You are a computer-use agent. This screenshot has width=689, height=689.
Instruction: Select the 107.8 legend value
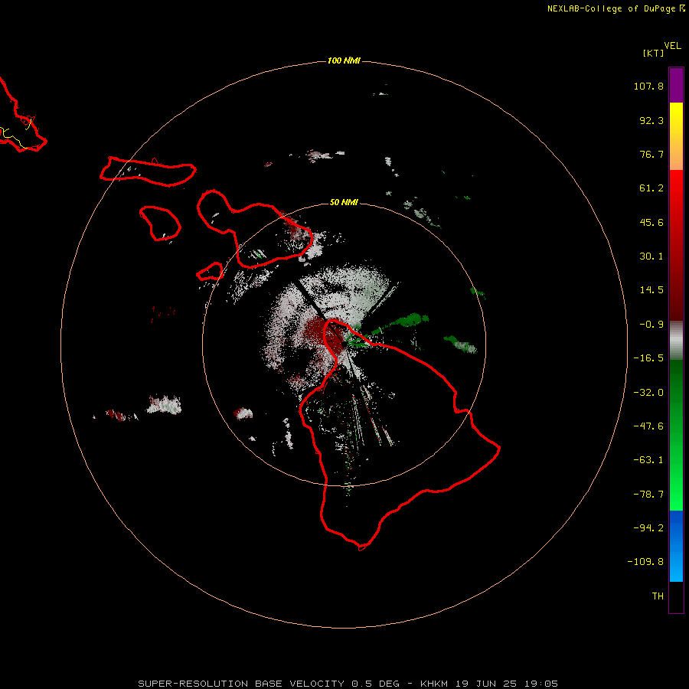(x=648, y=86)
